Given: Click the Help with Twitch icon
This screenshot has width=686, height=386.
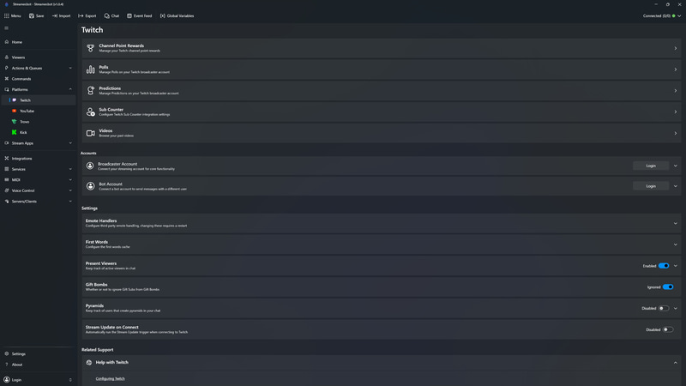Looking at the screenshot, I should [89, 362].
